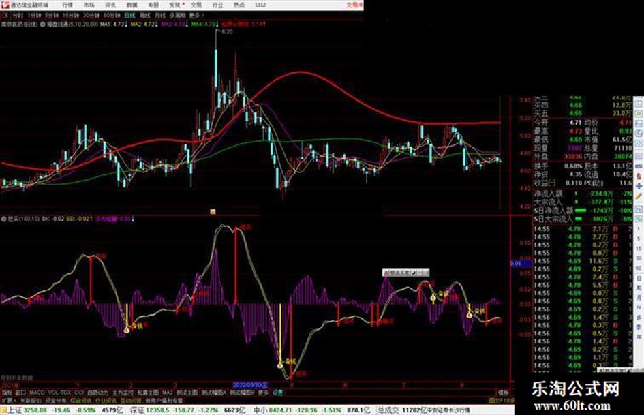The width and height of the screenshot is (644, 415).
Task: Click sidebar 日 period icon
Action: coord(639,278)
